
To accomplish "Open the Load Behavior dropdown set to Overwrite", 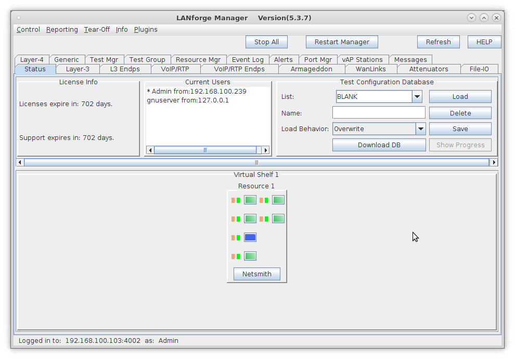I will [420, 129].
